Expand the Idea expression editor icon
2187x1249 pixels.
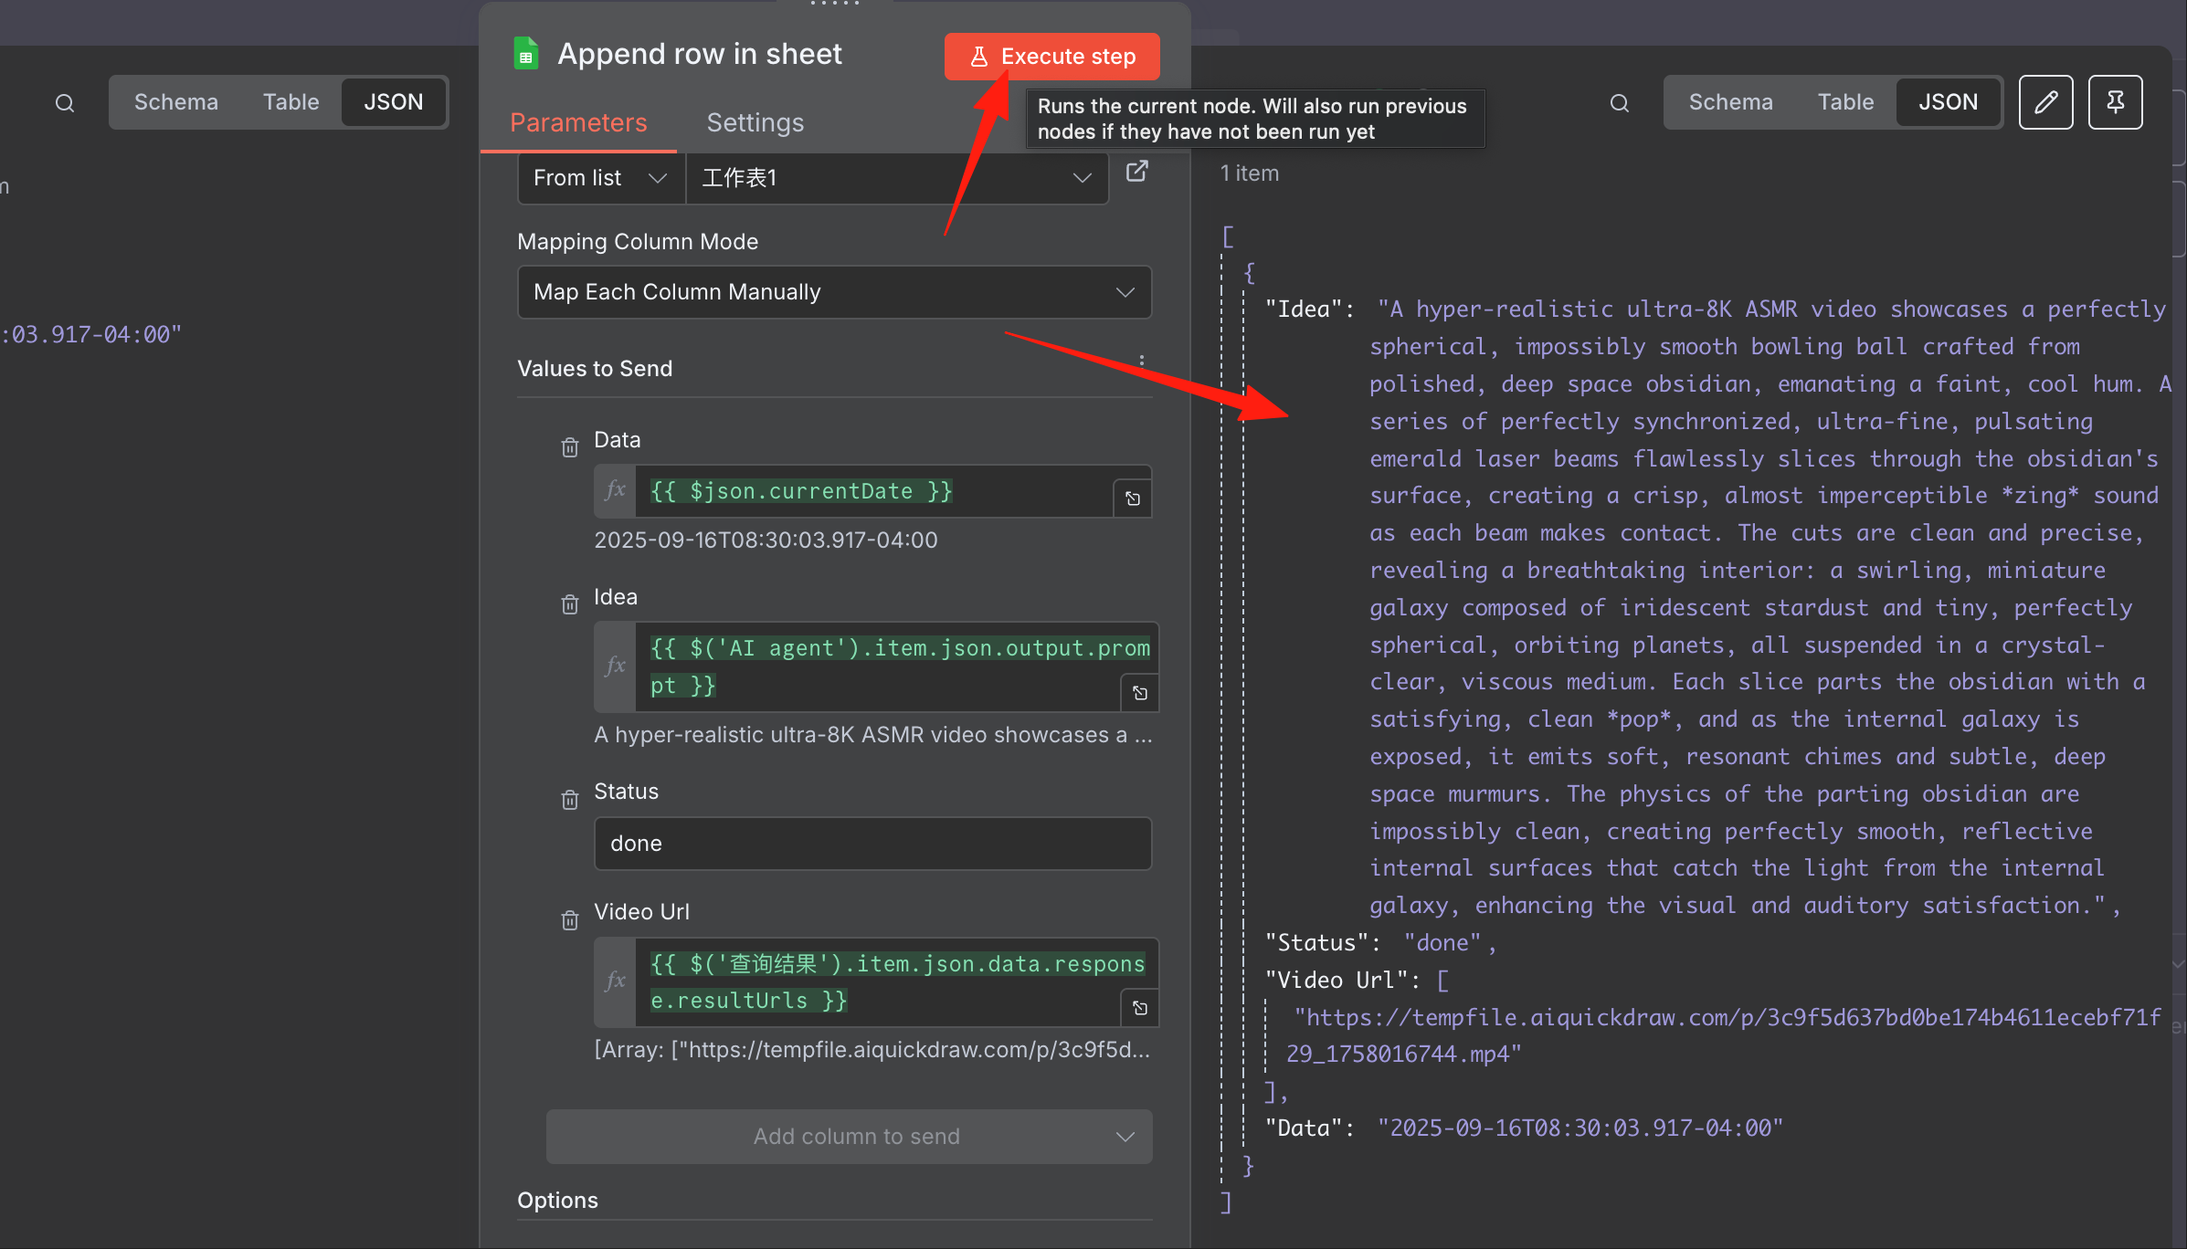tap(1140, 693)
